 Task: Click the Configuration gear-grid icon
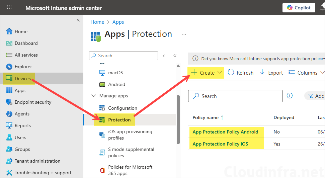102,108
